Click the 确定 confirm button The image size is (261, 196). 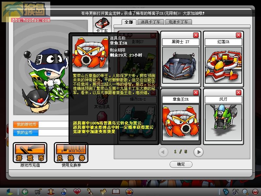[x=181, y=164]
